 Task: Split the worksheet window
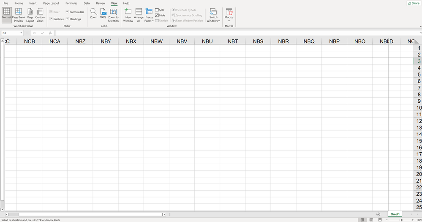point(160,10)
